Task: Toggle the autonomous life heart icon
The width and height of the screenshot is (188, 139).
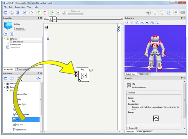Action: pyautogui.click(x=162, y=13)
